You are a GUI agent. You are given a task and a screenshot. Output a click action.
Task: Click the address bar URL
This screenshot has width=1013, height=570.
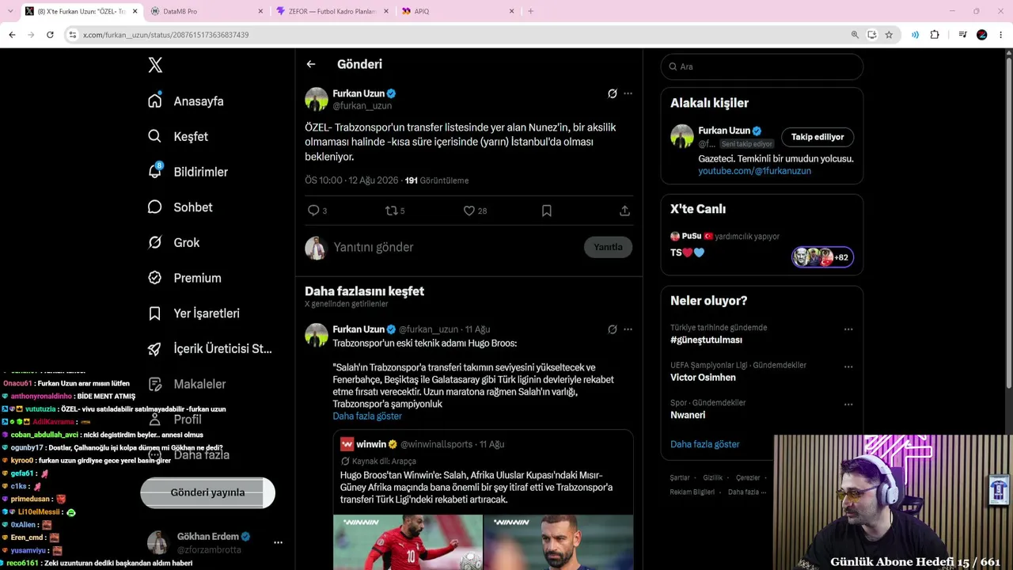click(x=166, y=35)
